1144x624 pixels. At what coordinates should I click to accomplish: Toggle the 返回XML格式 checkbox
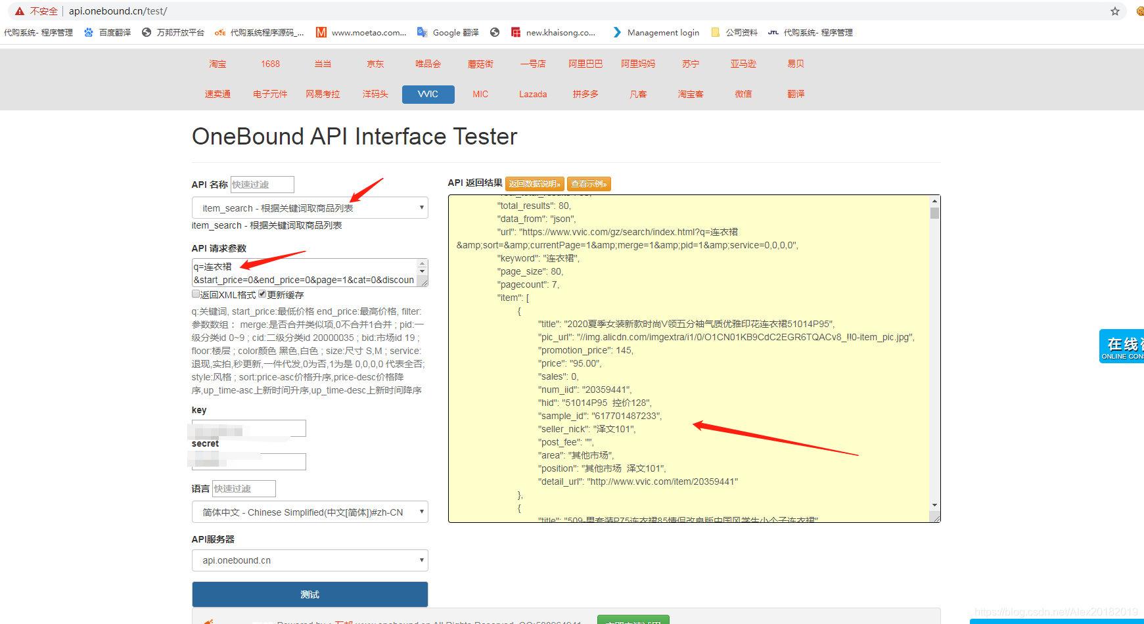pyautogui.click(x=196, y=294)
